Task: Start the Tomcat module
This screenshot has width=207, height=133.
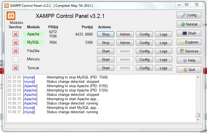Action: (106, 68)
